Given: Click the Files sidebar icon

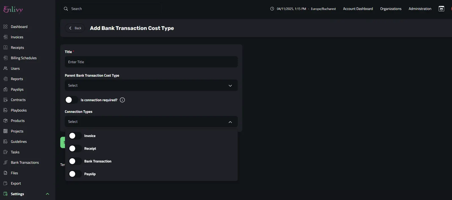Looking at the screenshot, I should pos(5,173).
